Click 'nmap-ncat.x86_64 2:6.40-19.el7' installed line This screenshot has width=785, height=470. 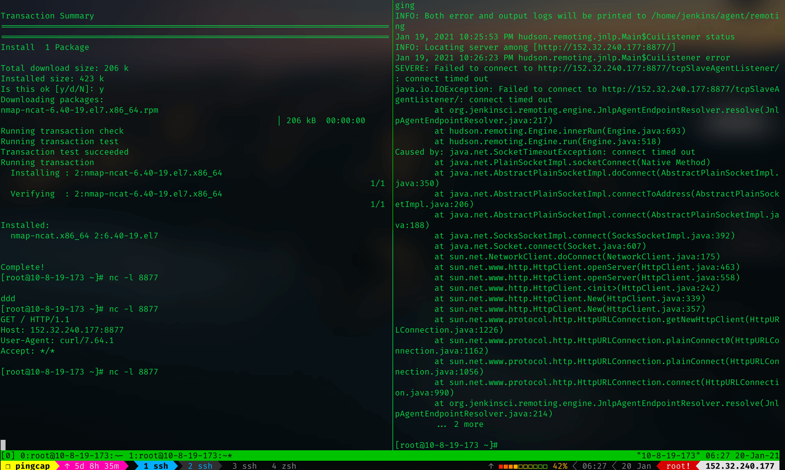[x=84, y=236]
